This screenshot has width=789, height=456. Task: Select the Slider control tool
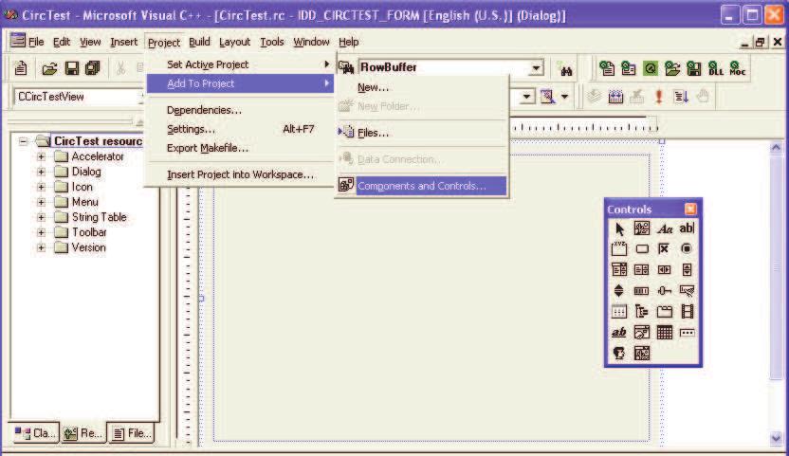tap(664, 290)
